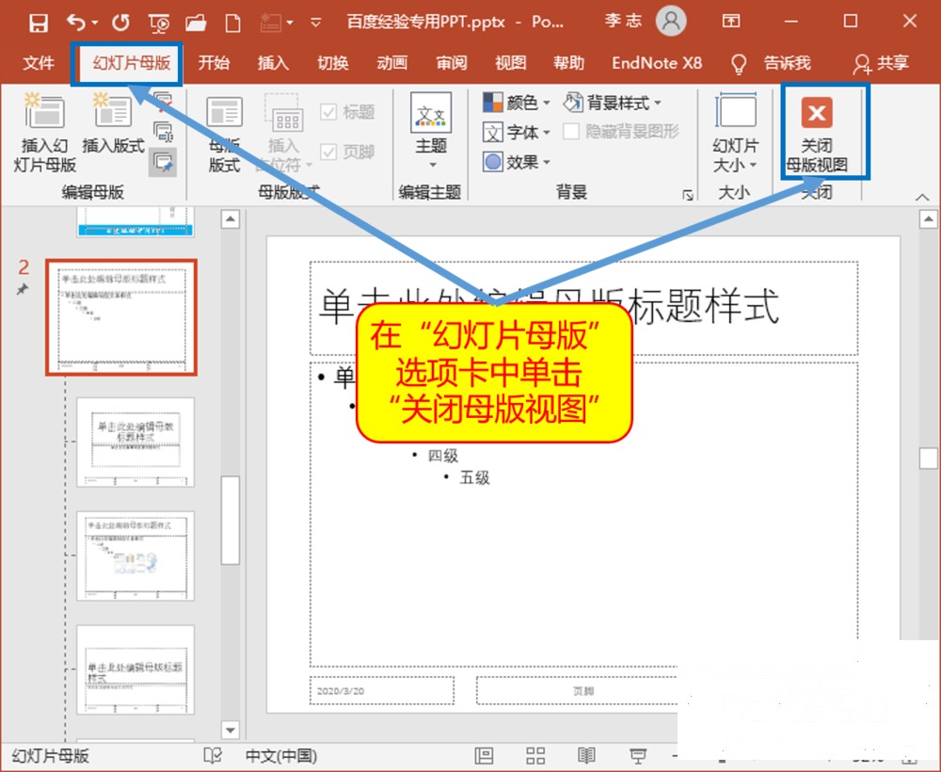
Task: Switch to Slide Sorter view icon
Action: point(535,756)
